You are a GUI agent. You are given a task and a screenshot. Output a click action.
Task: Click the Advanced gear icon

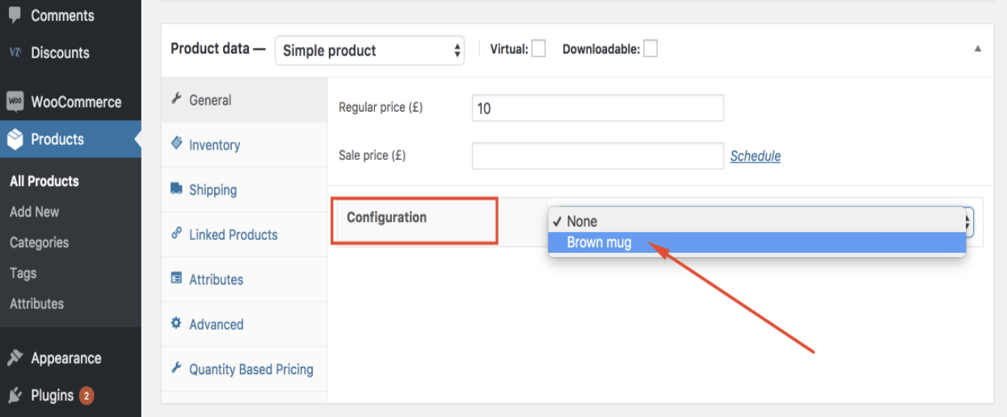tap(176, 323)
